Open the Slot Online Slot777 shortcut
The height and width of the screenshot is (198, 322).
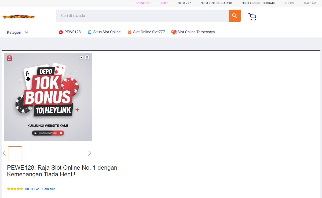click(x=146, y=32)
